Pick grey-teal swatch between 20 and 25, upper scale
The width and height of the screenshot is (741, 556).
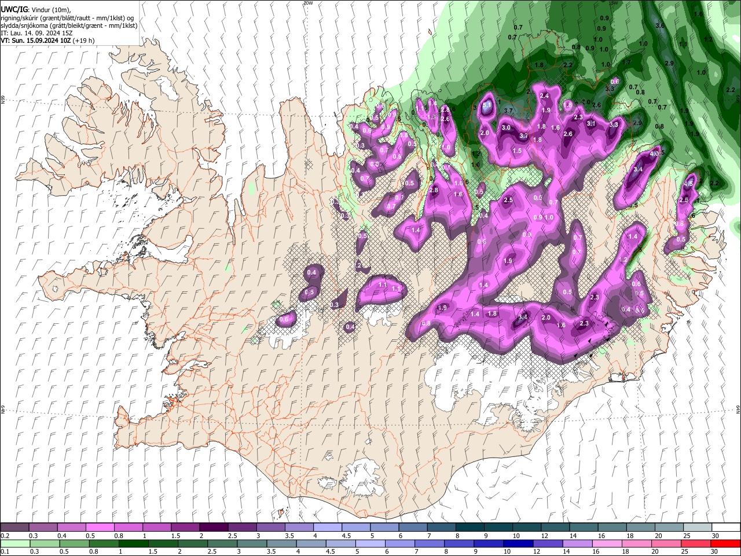[x=669, y=527]
